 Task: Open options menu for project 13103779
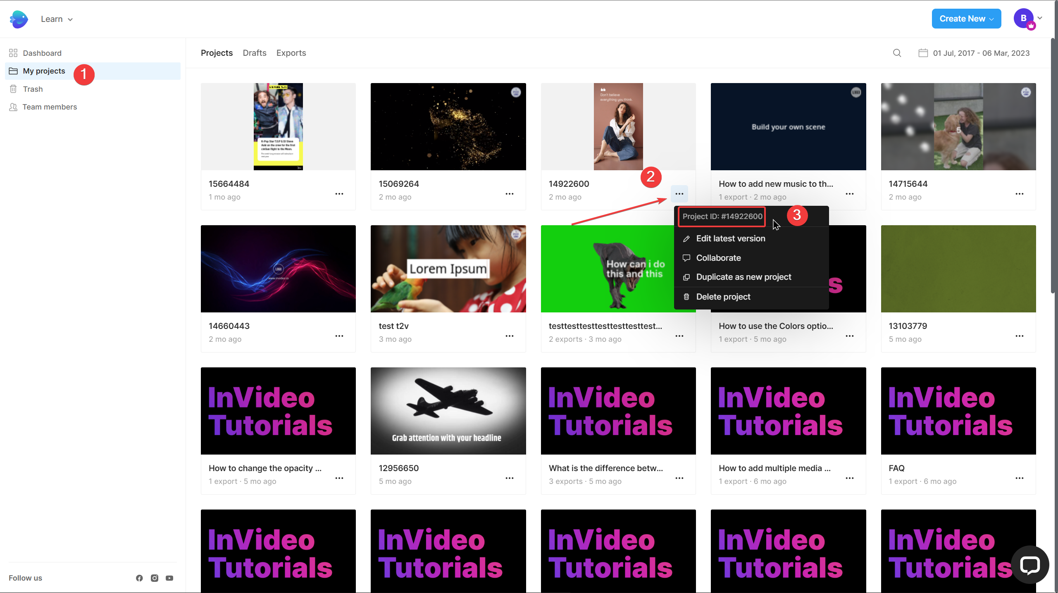(x=1020, y=336)
